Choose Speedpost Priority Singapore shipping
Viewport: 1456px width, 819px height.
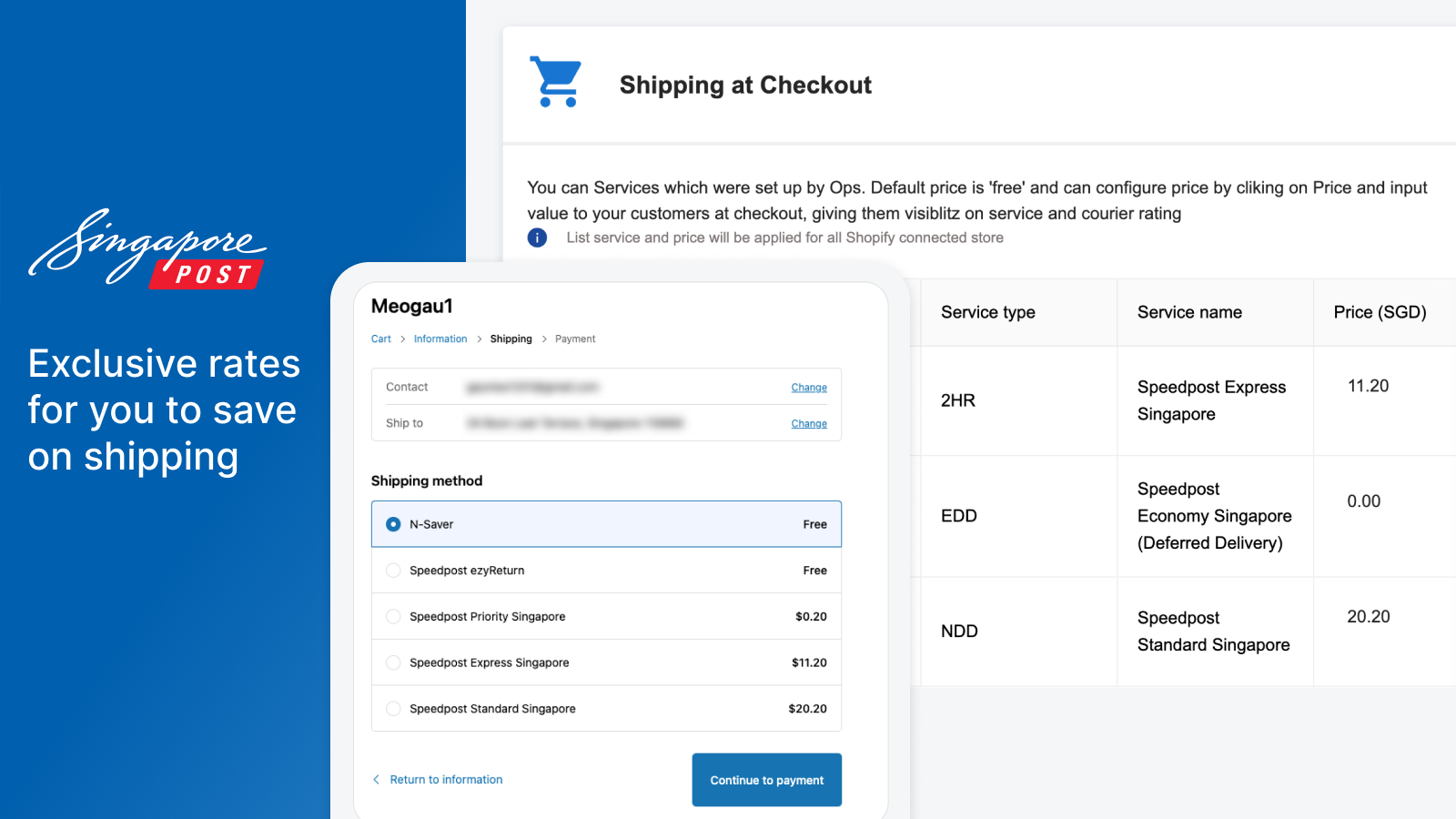click(606, 617)
